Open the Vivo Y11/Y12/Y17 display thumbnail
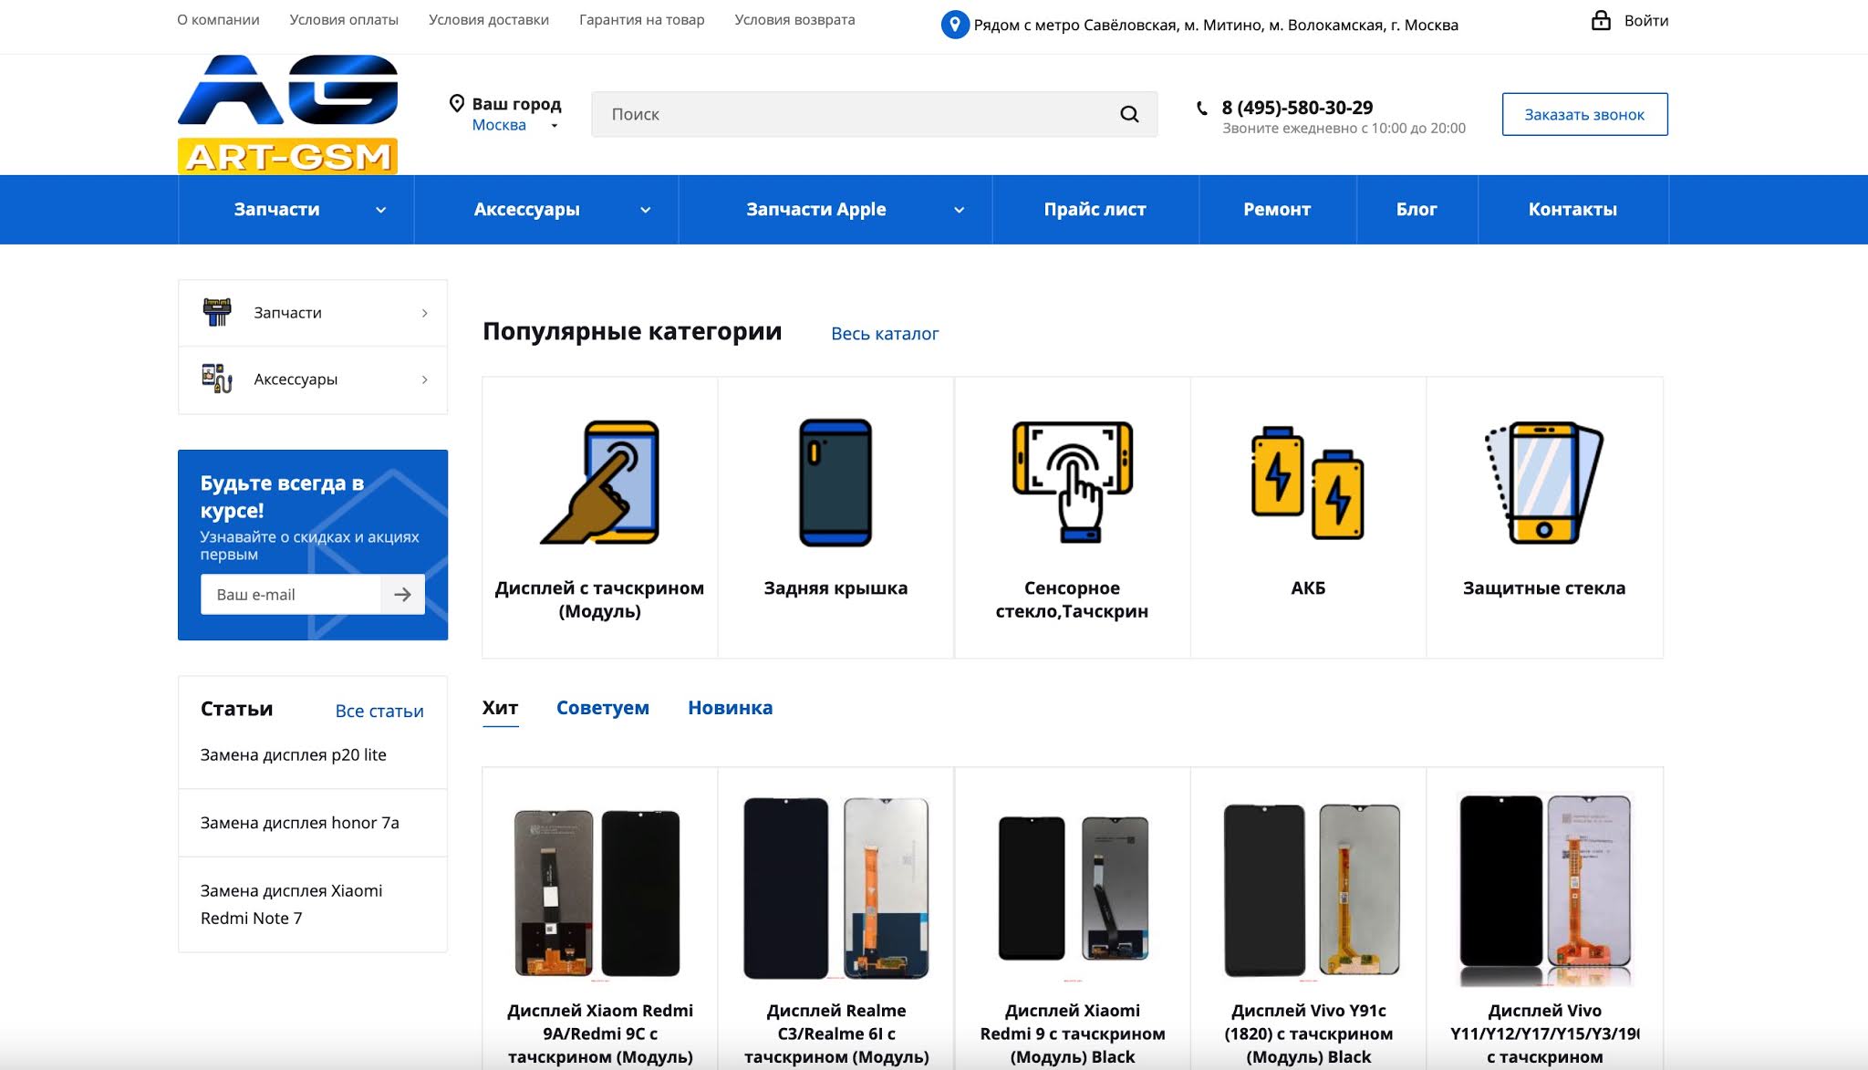This screenshot has width=1868, height=1070. click(1544, 889)
